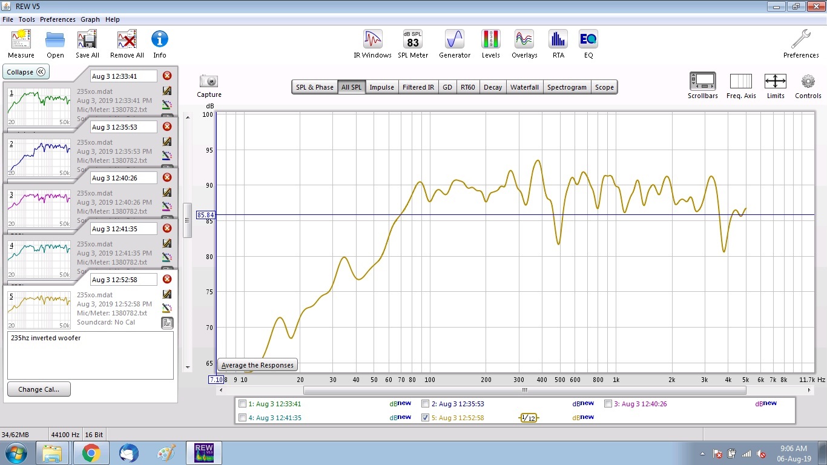
Task: Open the Preferences menu
Action: (x=58, y=19)
